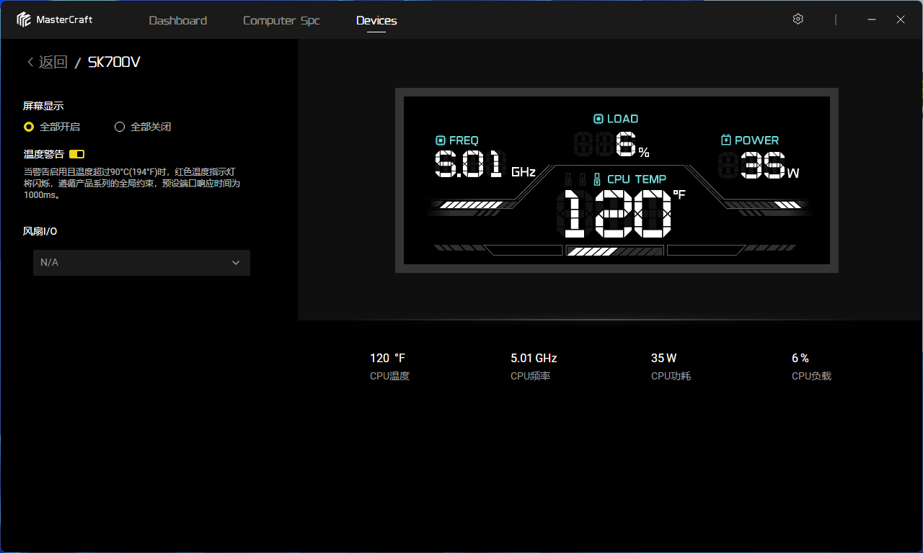Switch to the Dashboard tab
The width and height of the screenshot is (923, 553).
point(178,20)
